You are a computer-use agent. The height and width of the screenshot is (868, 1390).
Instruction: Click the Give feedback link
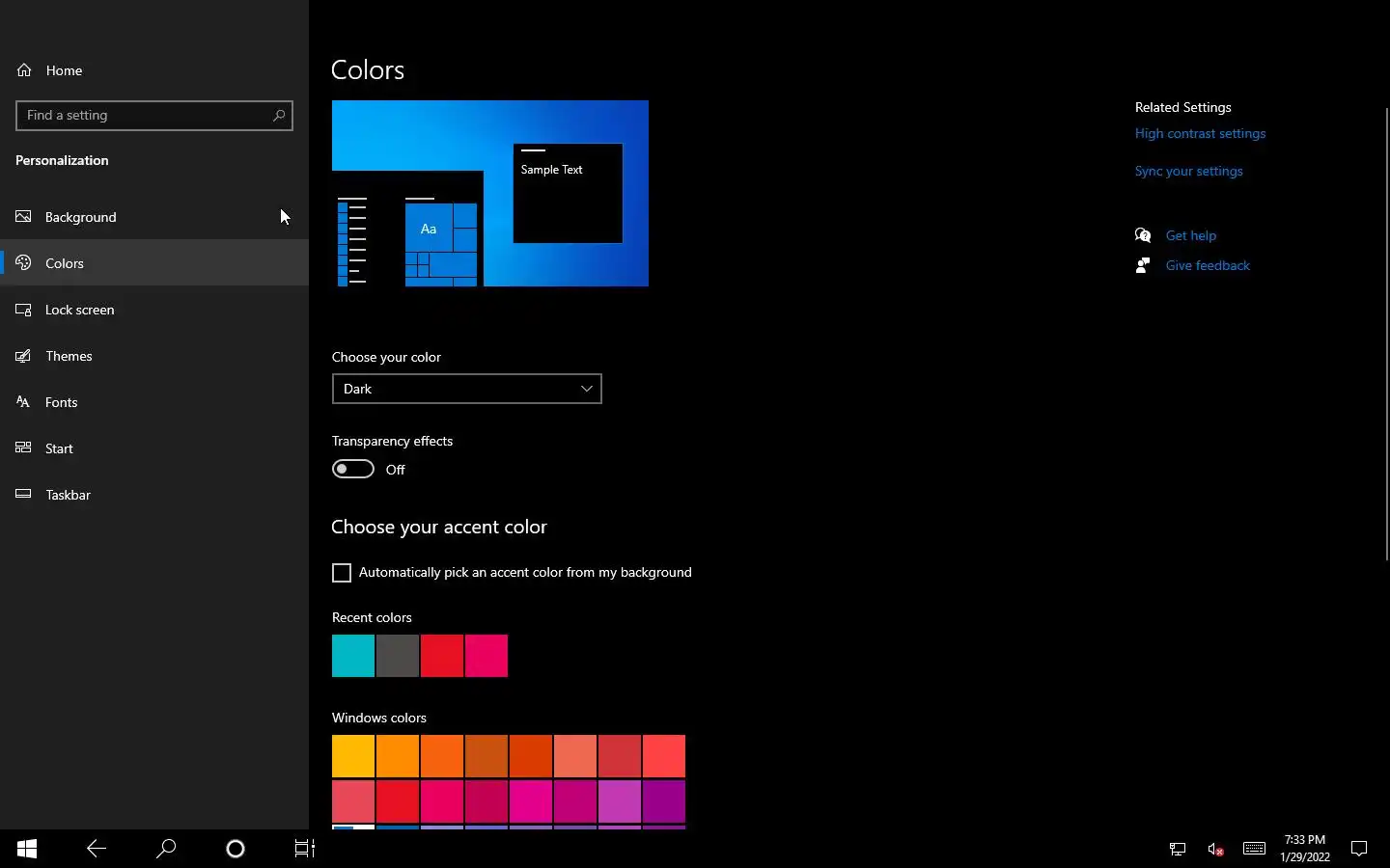click(1208, 265)
